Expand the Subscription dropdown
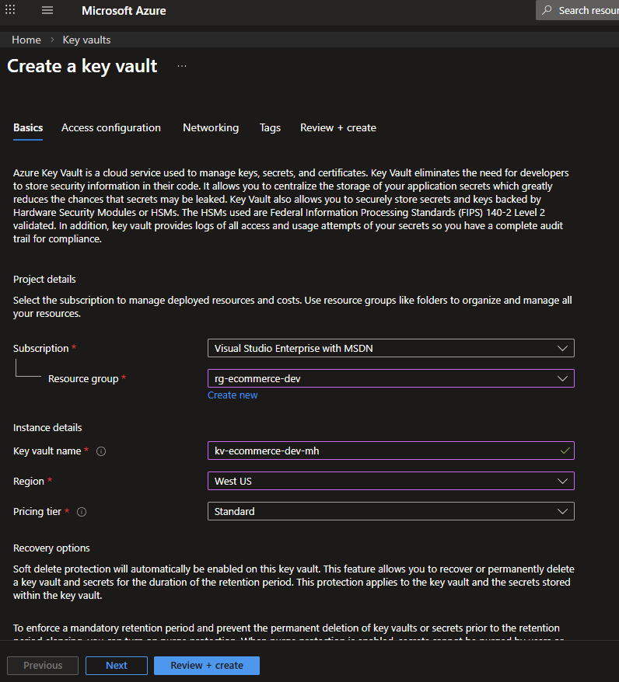 click(390, 349)
